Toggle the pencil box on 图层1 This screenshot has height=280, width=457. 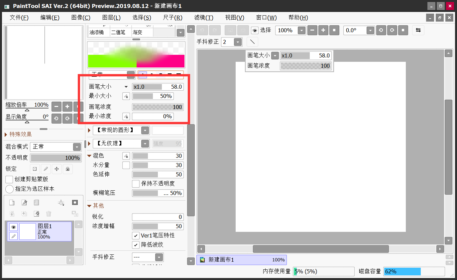tap(13, 236)
